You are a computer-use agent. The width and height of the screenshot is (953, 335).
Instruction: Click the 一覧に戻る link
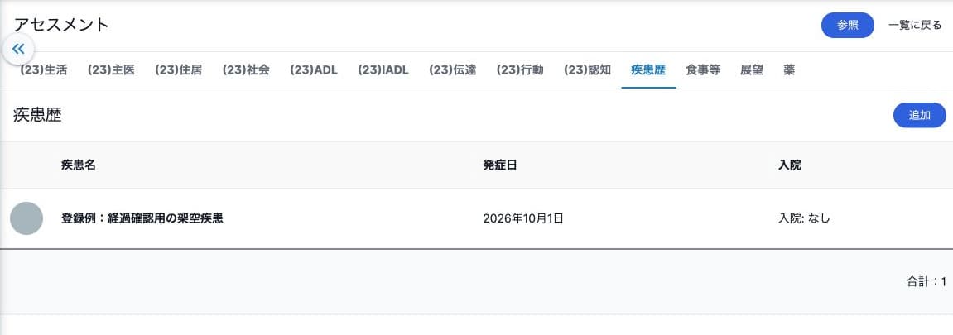coord(915,26)
